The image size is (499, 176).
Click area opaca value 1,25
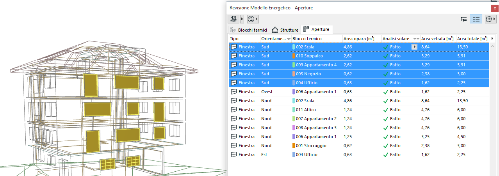[x=348, y=137]
